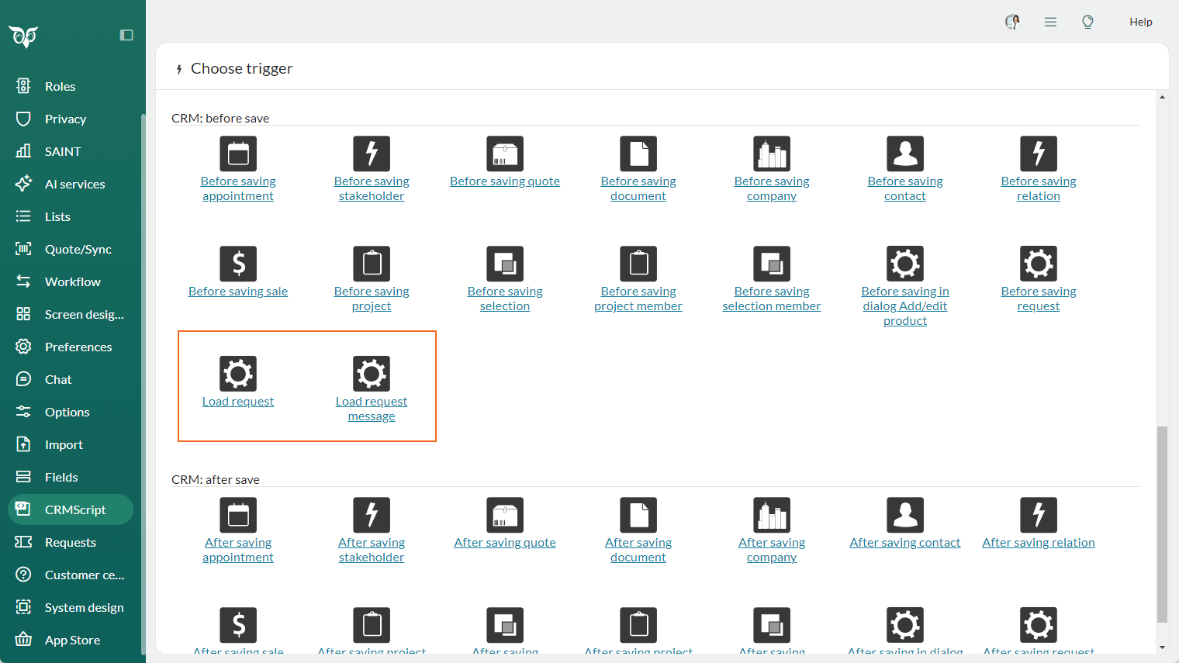
Task: Click the Load request message link
Action: pyautogui.click(x=372, y=409)
